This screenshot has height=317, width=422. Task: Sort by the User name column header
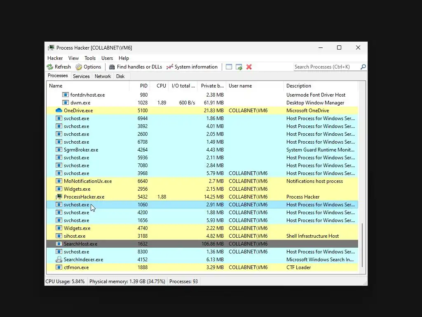tap(255, 86)
